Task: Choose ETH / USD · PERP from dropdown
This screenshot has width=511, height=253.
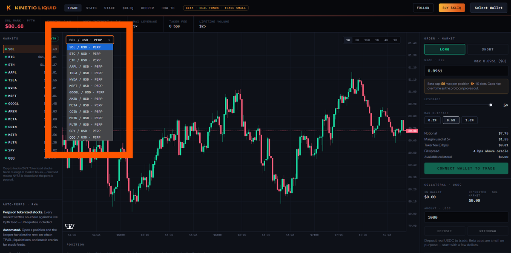Action: click(x=90, y=60)
